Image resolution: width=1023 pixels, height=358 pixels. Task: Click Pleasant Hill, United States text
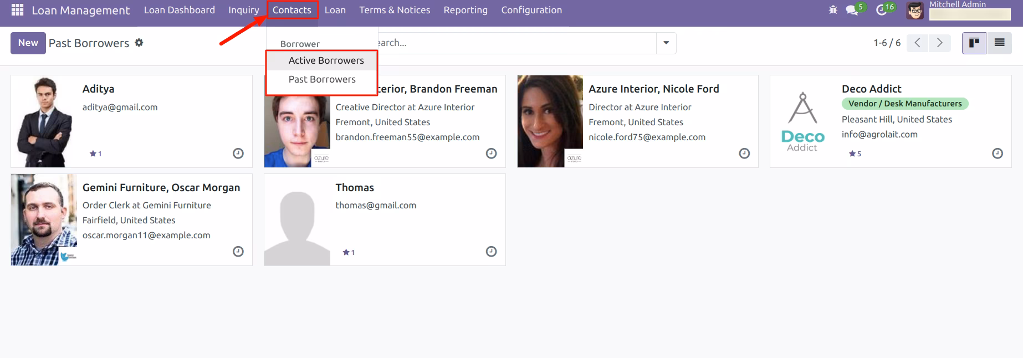click(x=897, y=119)
